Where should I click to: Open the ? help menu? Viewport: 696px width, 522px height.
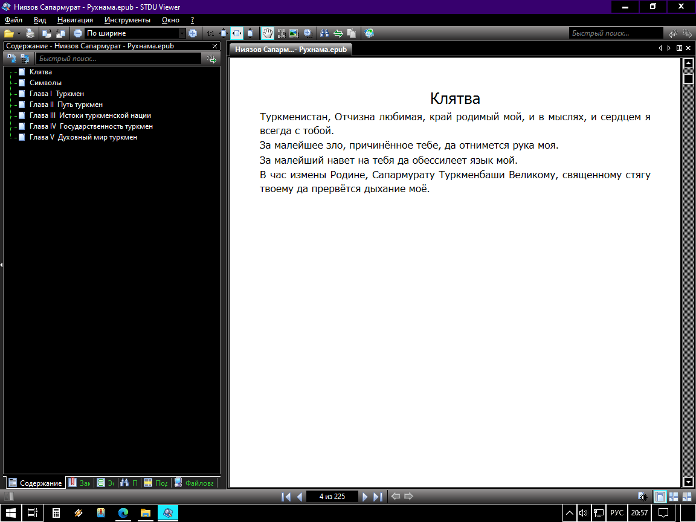click(192, 20)
